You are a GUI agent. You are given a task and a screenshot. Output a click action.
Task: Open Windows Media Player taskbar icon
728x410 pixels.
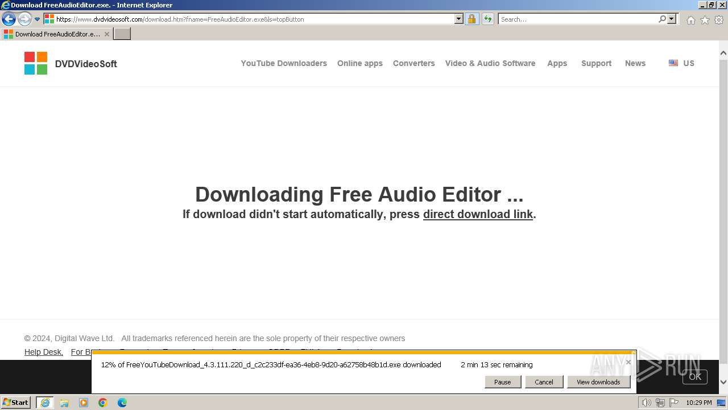[84, 403]
